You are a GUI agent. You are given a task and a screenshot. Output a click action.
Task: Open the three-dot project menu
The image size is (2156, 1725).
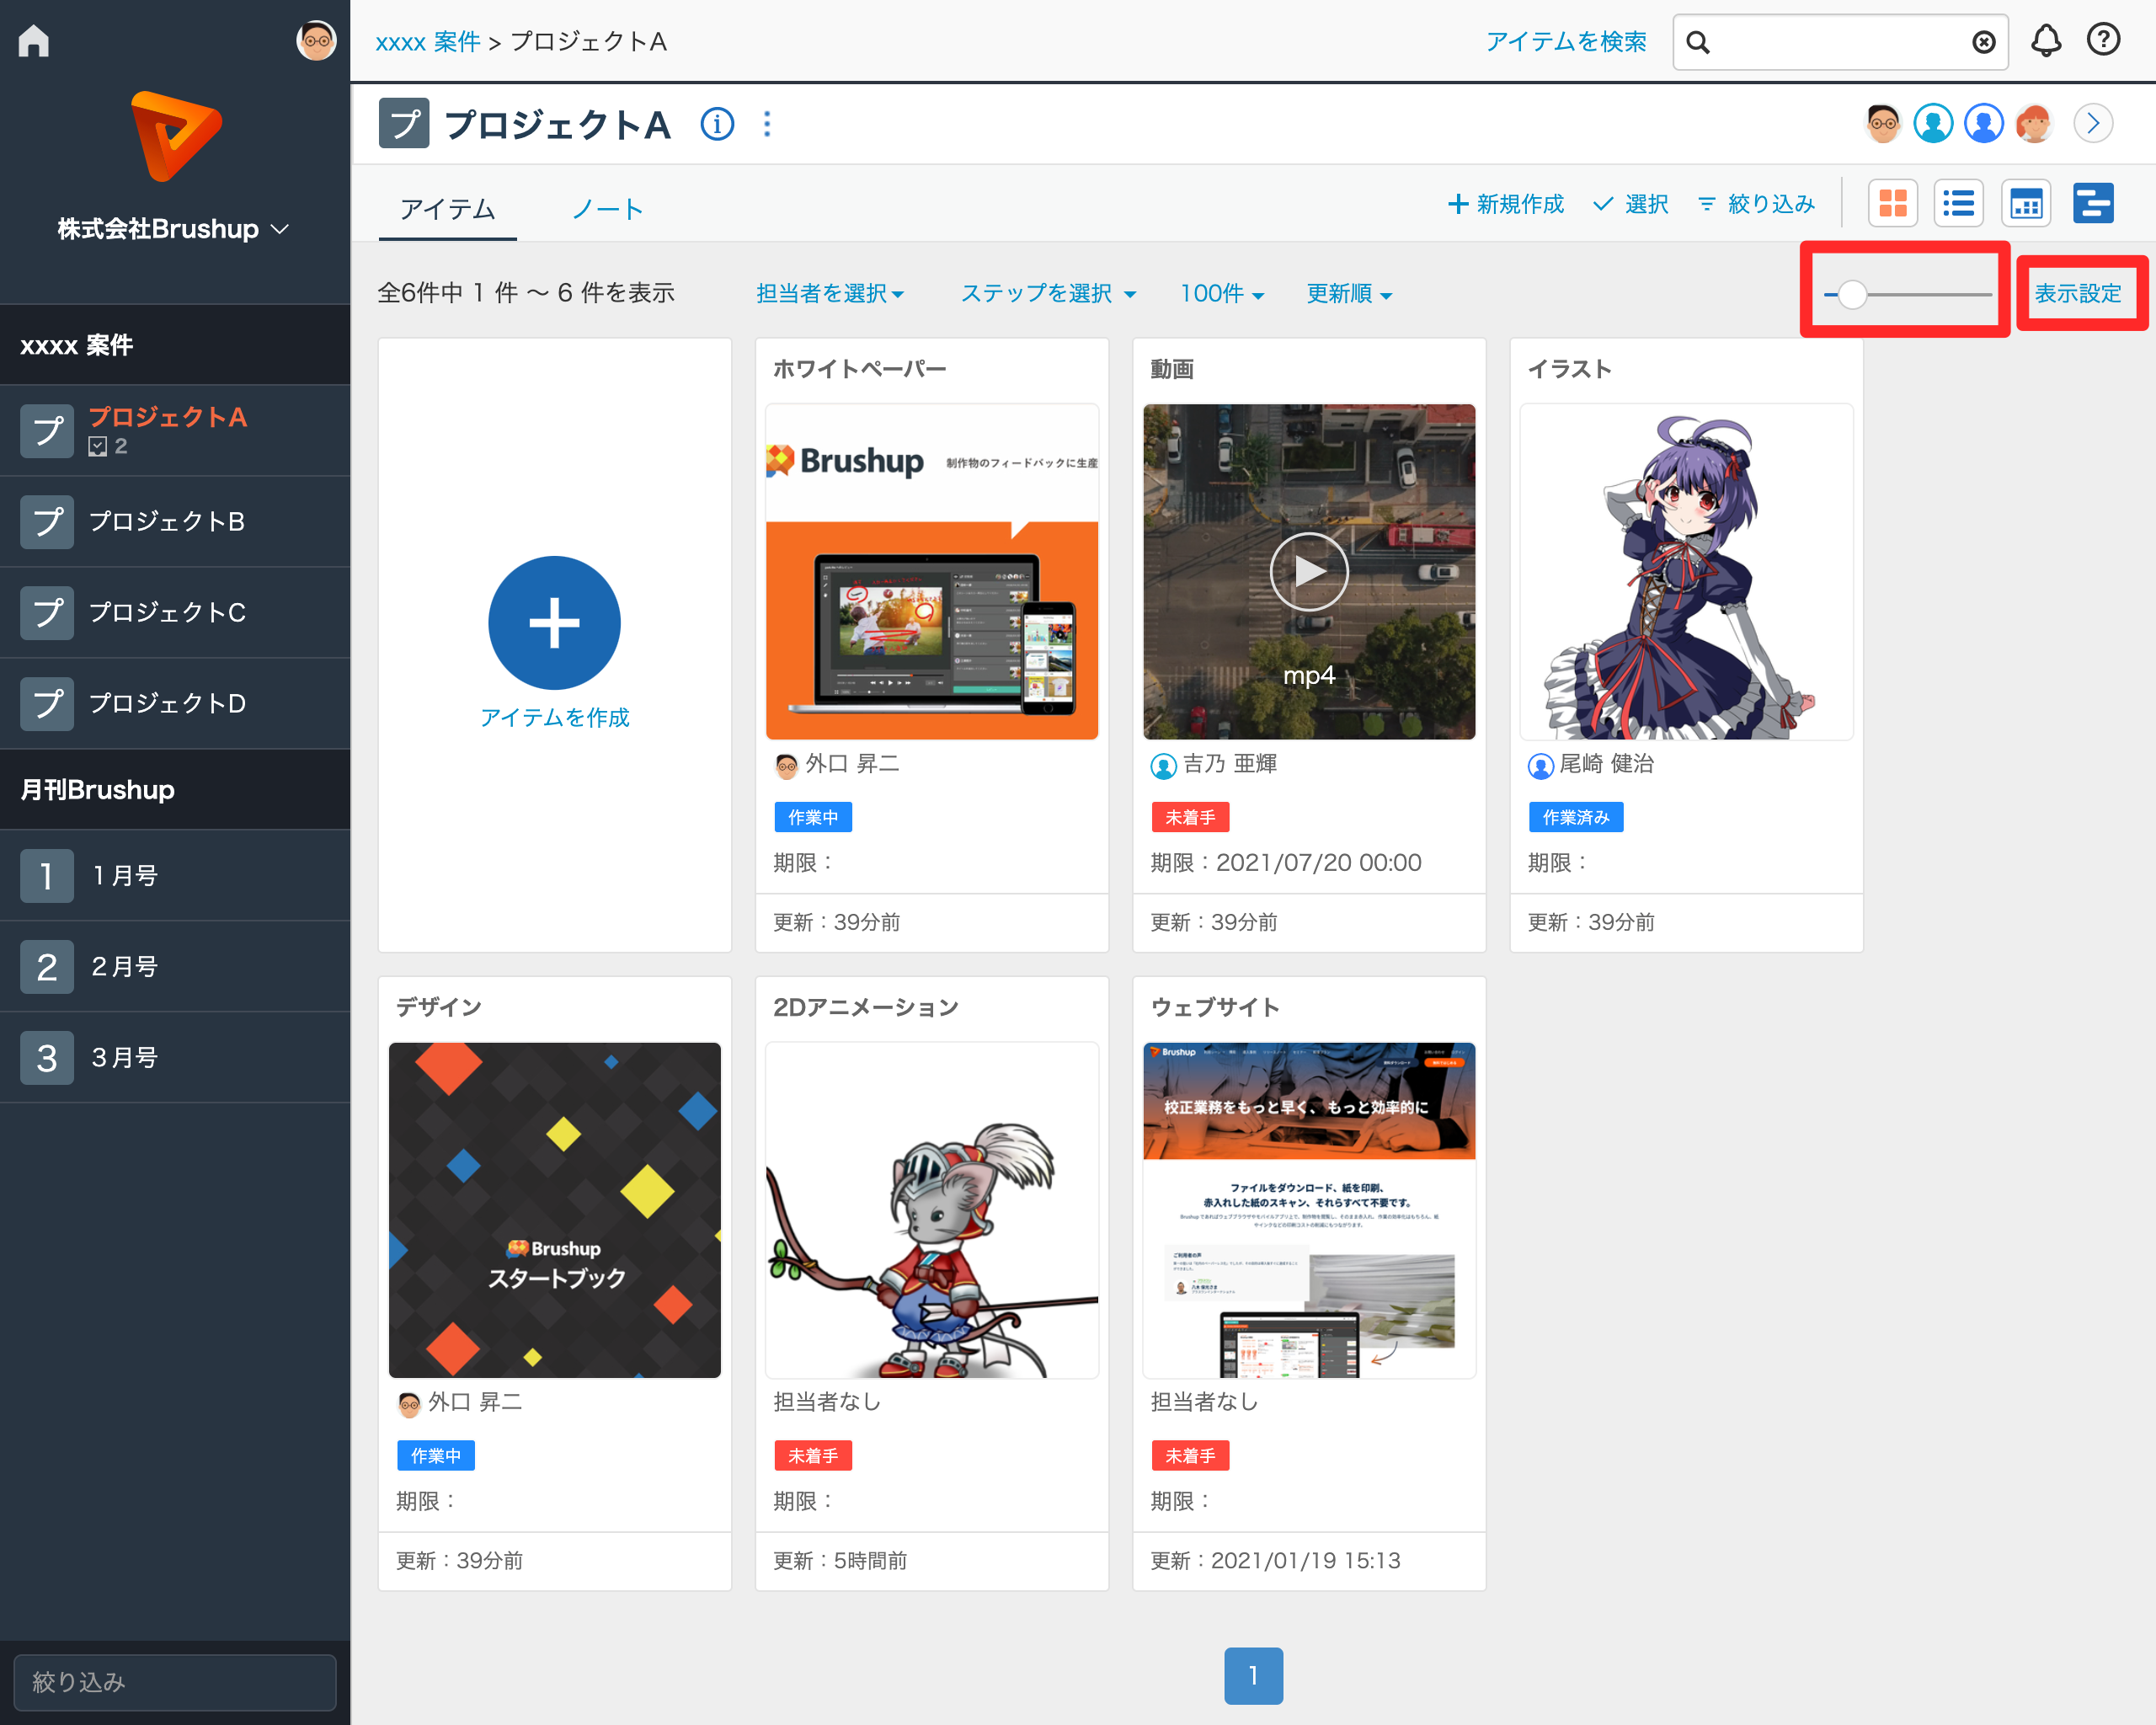(x=767, y=124)
